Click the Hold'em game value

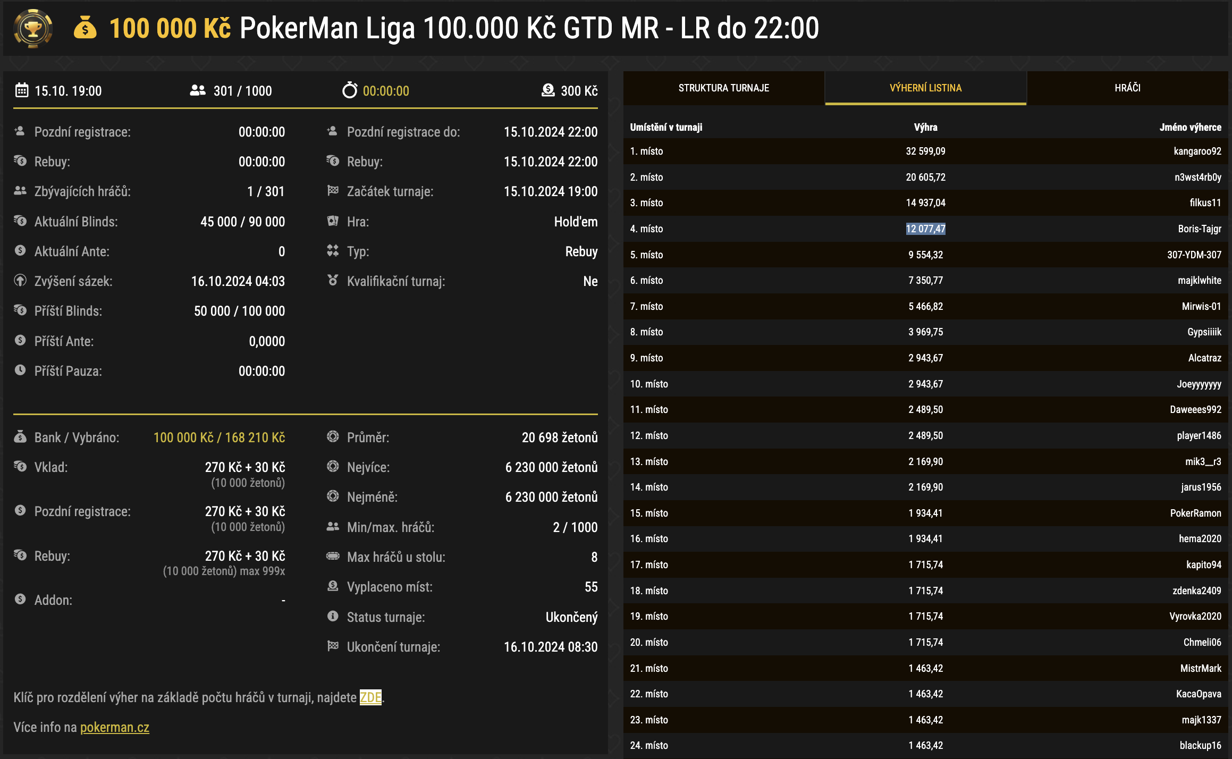click(x=576, y=222)
